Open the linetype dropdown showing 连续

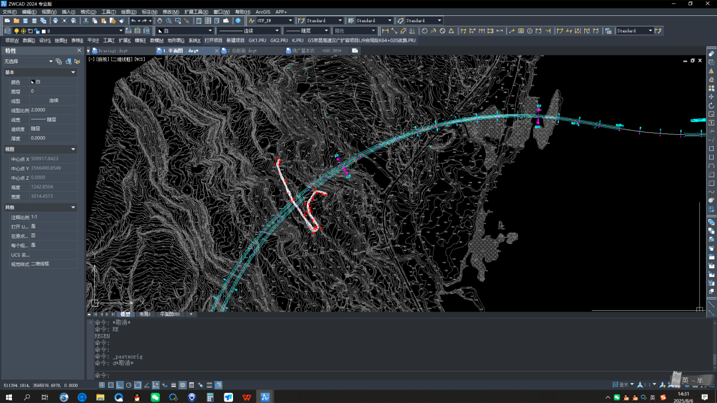248,31
